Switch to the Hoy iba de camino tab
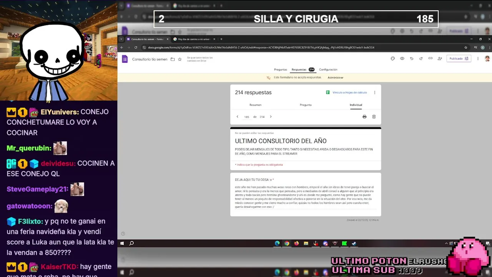Screen dimensions: 492x277 [194, 39]
